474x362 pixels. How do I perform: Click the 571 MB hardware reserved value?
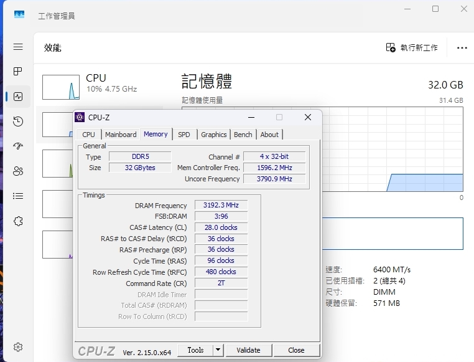386,303
